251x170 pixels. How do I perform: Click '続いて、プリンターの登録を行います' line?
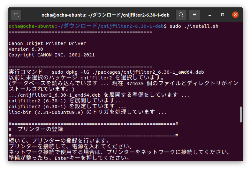[x=59, y=141]
